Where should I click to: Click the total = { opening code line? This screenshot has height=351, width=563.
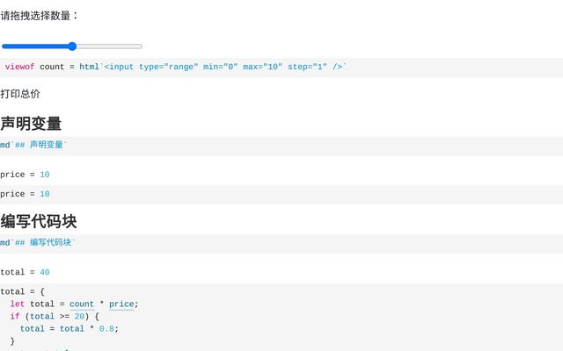coord(22,291)
